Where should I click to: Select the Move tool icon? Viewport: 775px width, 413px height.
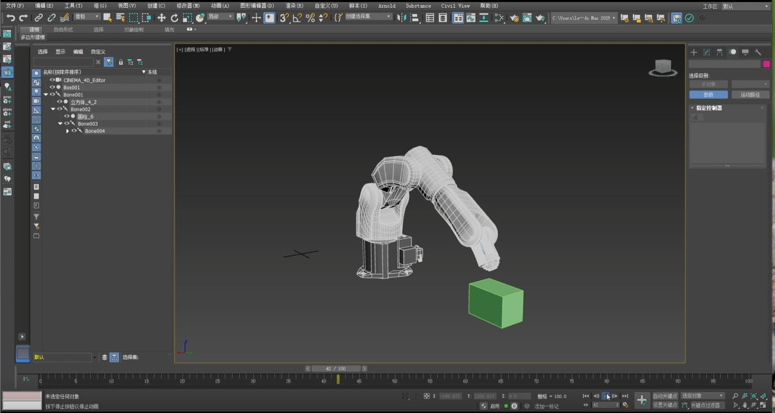[161, 18]
